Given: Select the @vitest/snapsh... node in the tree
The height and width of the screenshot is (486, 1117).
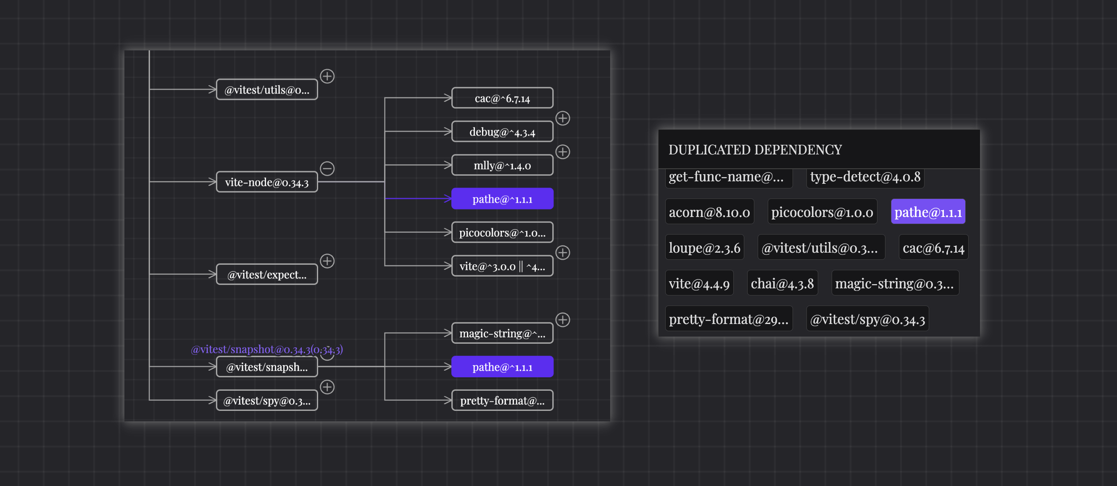Looking at the screenshot, I should [x=267, y=367].
